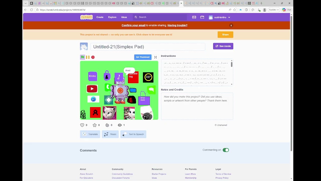Open Community Guidelines footer link

click(122, 174)
